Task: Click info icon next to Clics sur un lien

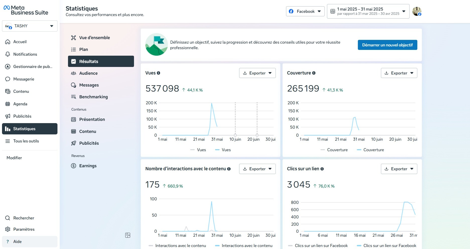Action: 322,169
